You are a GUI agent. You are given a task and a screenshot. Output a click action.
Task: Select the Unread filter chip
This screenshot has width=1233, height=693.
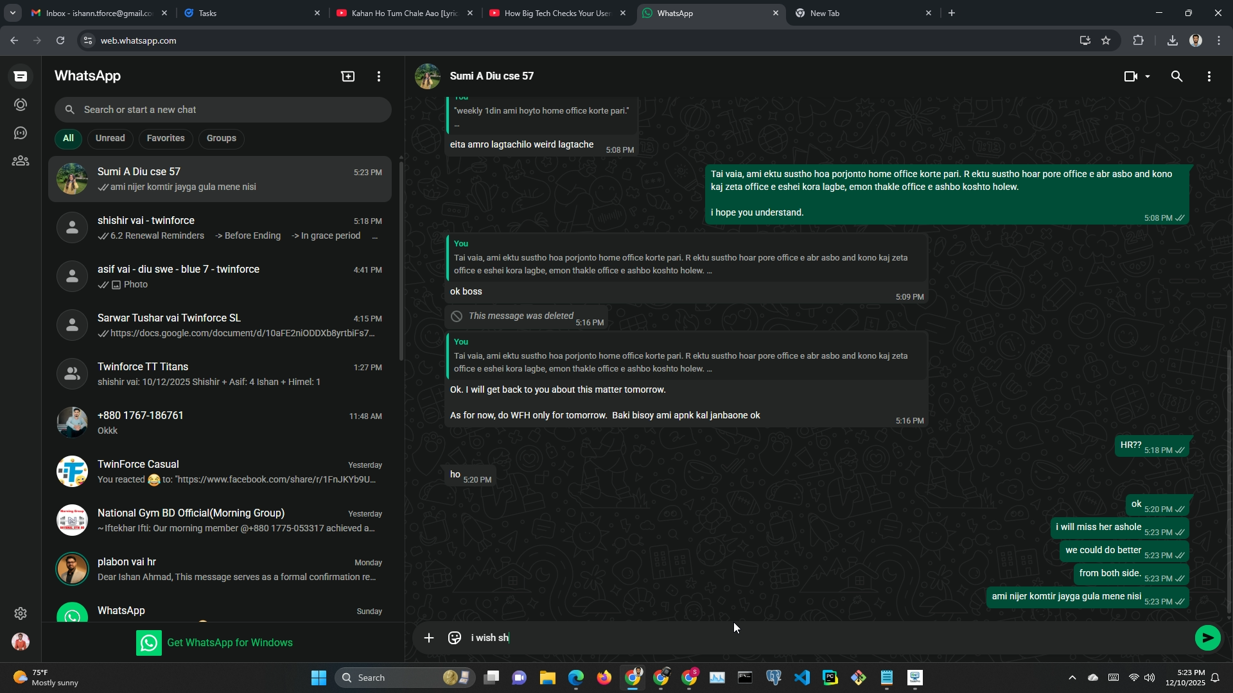[x=110, y=138]
